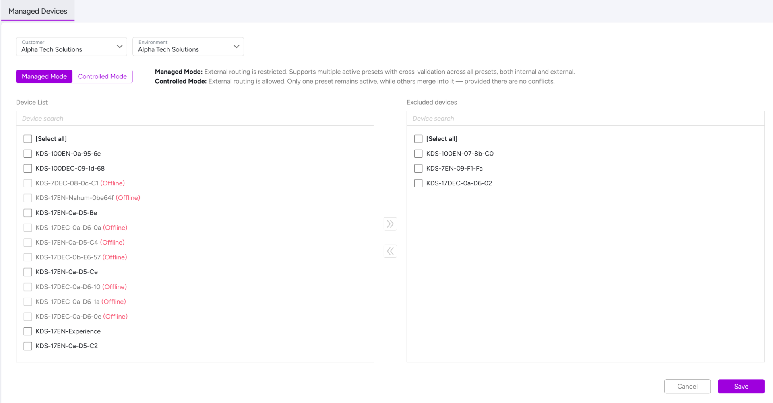The width and height of the screenshot is (773, 403).
Task: Check device KDS-17EN-0a-D5-Ce
Action: pos(28,272)
